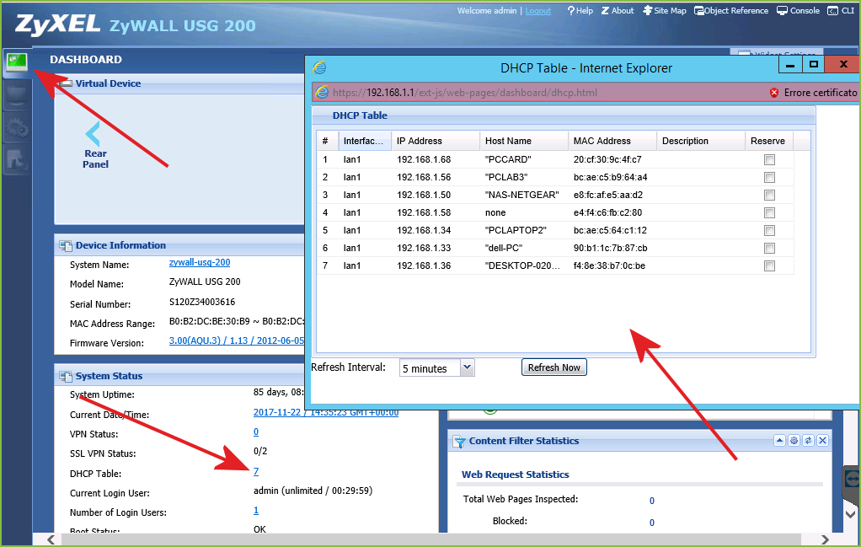The image size is (861, 547).
Task: Open the zywall-usg-200 system name link
Action: click(x=200, y=262)
